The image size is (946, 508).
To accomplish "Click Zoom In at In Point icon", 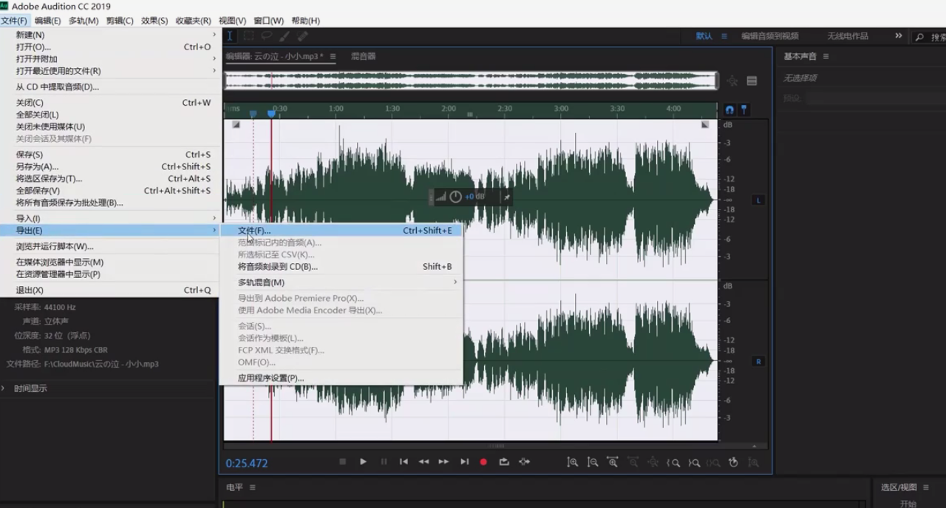I will (x=673, y=462).
